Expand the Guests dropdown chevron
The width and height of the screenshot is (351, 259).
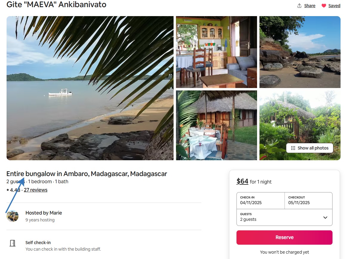(325, 217)
